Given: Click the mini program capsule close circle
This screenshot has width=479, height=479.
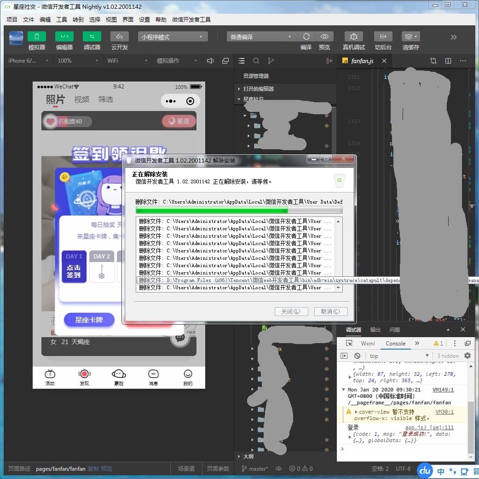Looking at the screenshot, I should click(190, 101).
